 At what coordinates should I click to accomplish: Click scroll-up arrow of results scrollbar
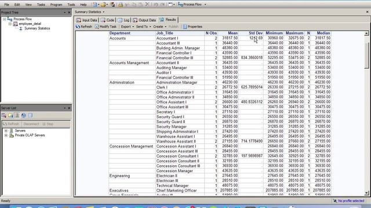pyautogui.click(x=366, y=34)
